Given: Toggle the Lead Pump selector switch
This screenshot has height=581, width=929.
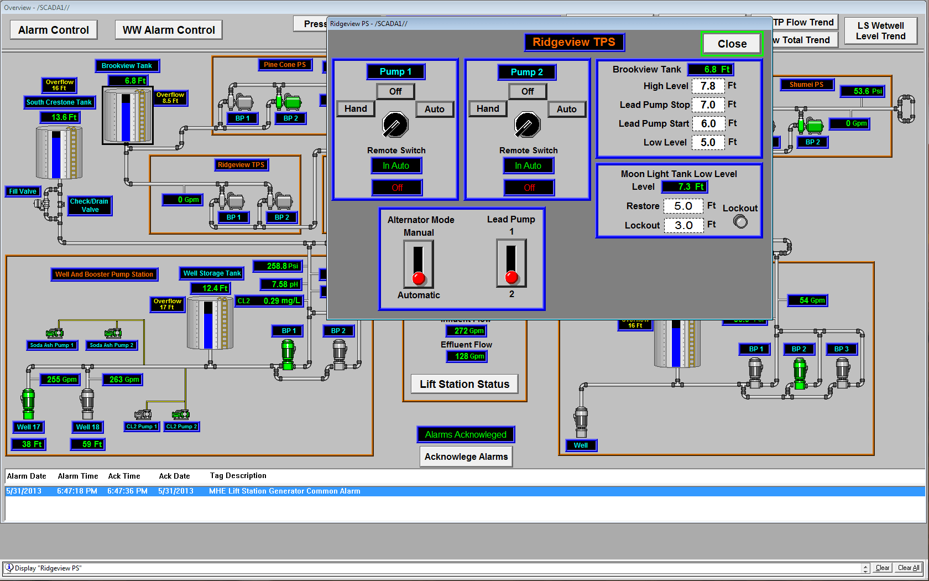Looking at the screenshot, I should [x=512, y=263].
